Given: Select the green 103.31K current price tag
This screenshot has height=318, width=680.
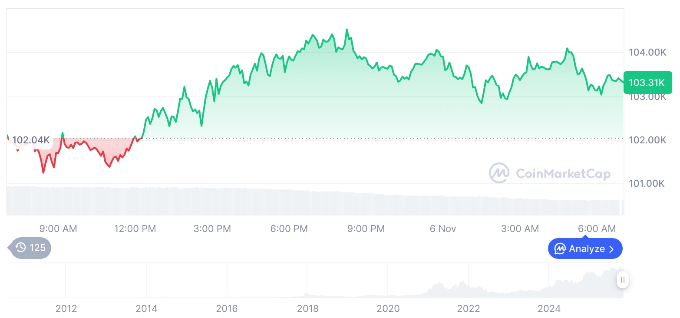Looking at the screenshot, I should (647, 82).
